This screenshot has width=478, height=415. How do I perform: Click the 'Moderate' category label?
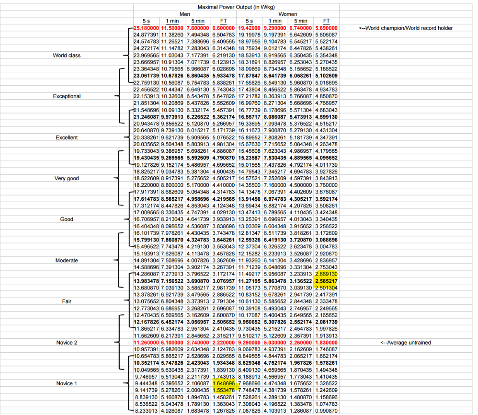[67, 261]
